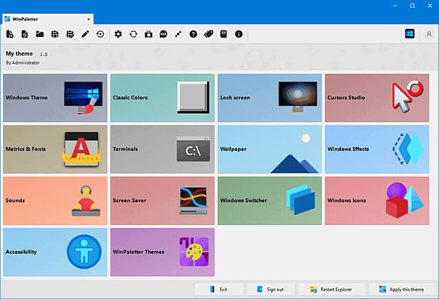Click the Apply this theme button
The width and height of the screenshot is (439, 299).
402,289
